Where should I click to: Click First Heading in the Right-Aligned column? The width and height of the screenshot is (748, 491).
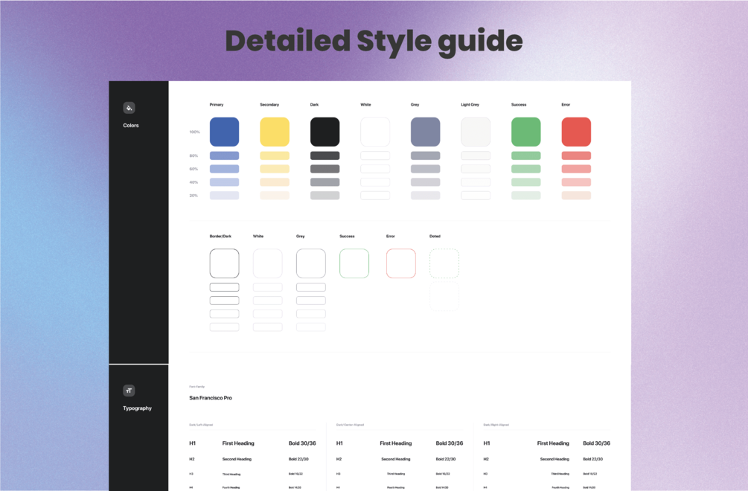(x=553, y=443)
